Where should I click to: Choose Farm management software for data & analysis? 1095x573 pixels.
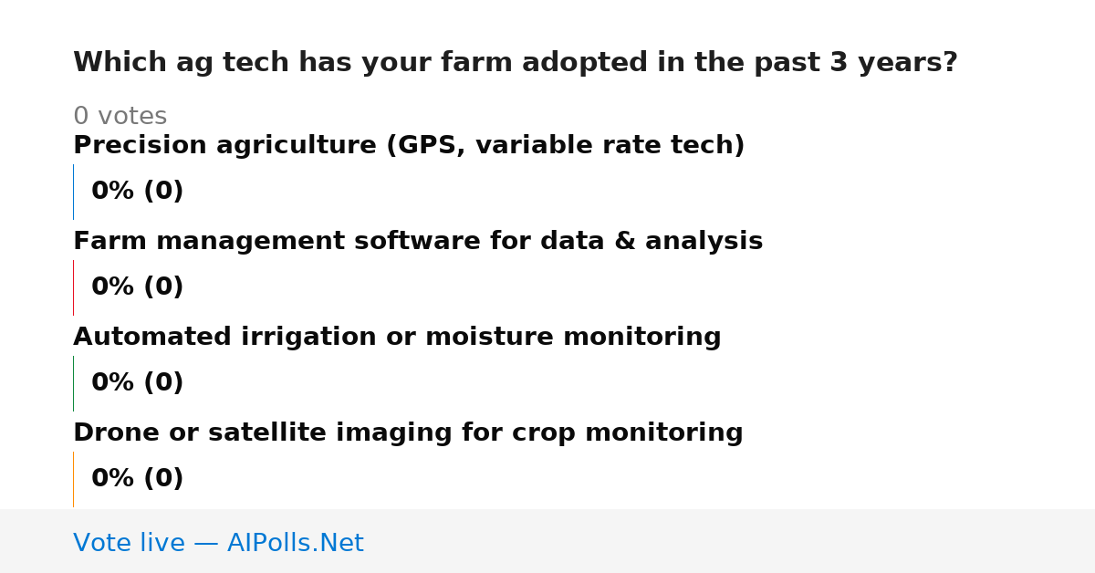tap(418, 242)
